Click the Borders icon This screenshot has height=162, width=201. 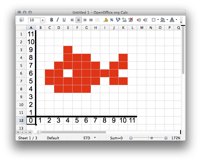[x=154, y=20]
